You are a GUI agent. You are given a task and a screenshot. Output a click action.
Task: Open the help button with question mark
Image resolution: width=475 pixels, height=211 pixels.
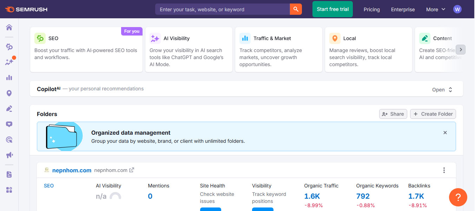(458, 197)
